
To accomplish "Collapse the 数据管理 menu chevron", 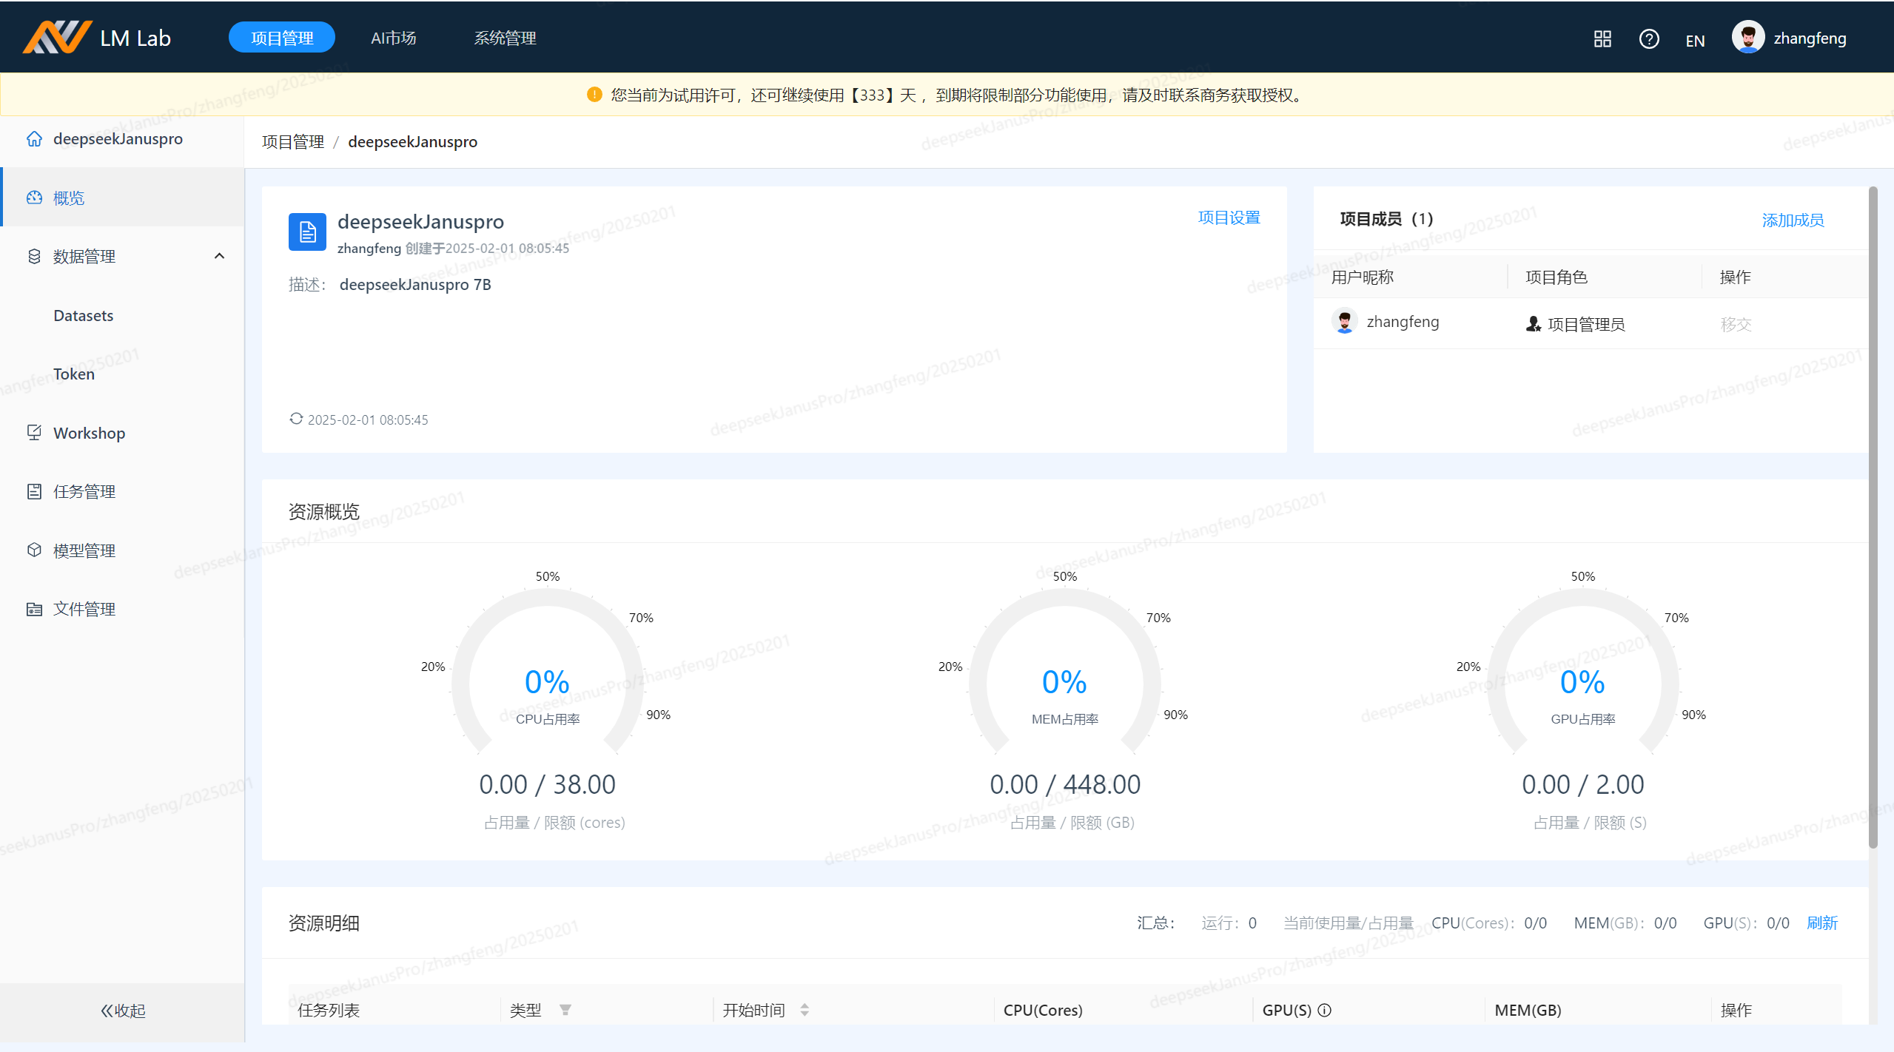I will [x=219, y=256].
